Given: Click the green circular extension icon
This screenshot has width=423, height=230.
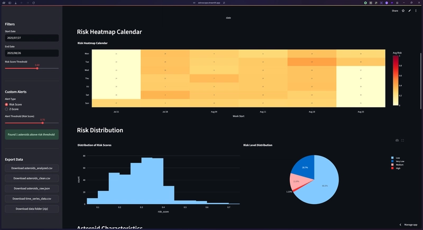Looking at the screenshot, I should (x=365, y=3).
